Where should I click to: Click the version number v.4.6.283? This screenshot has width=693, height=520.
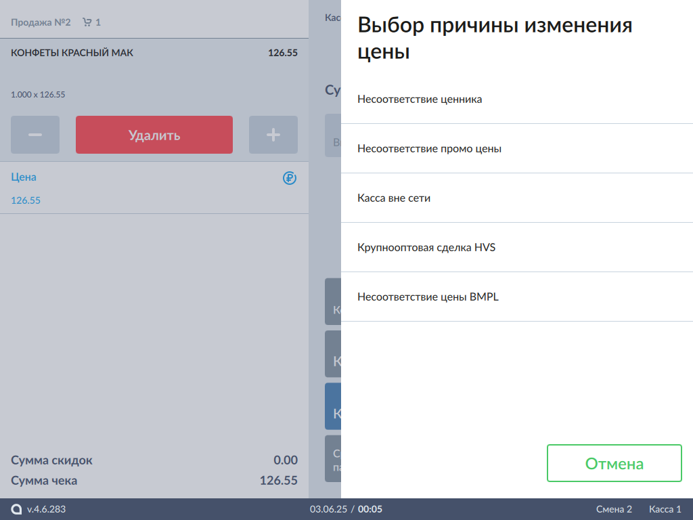(x=46, y=509)
